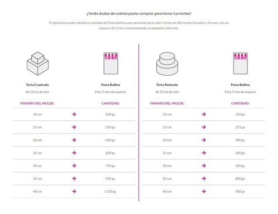Select the Torta Cuadrada label
This screenshot has height=214, width=278.
coord(37,85)
